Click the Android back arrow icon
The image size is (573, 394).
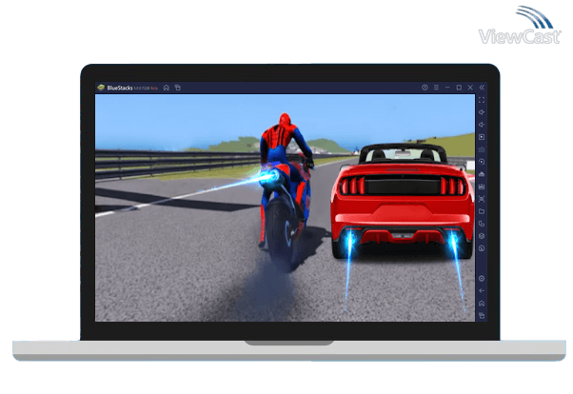coord(482,291)
